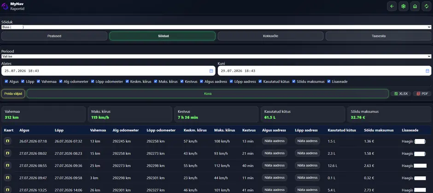This screenshot has width=433, height=193.
Task: Open map for trip starting 27.07.2026 09:47
Action: pyautogui.click(x=7, y=178)
